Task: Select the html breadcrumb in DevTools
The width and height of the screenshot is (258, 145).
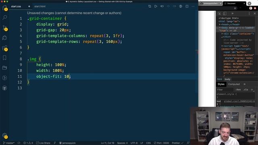Action: tap(219, 79)
